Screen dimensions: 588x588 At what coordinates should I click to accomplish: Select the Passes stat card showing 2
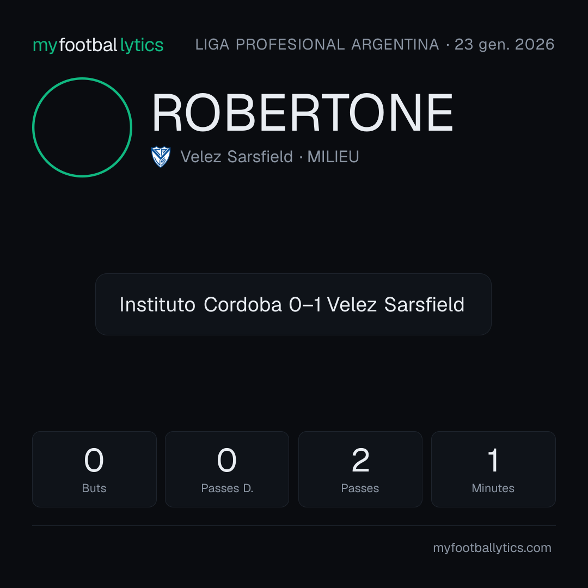[x=360, y=469]
